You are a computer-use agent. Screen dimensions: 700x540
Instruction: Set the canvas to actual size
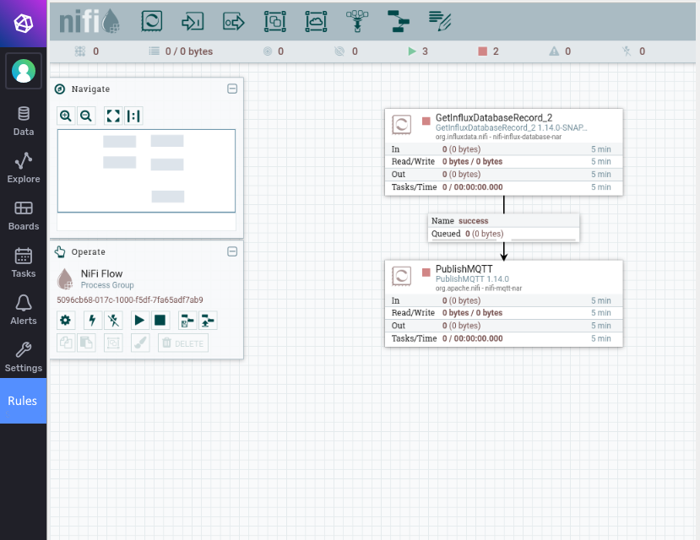133,116
